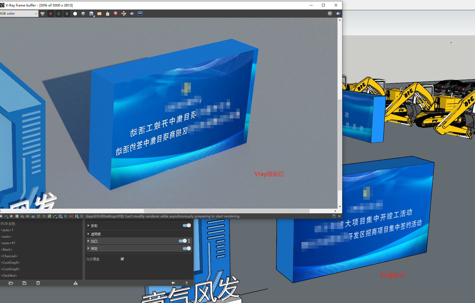The height and width of the screenshot is (303, 475).
Task: Open the RGB color channel dropdown
Action: click(x=19, y=14)
